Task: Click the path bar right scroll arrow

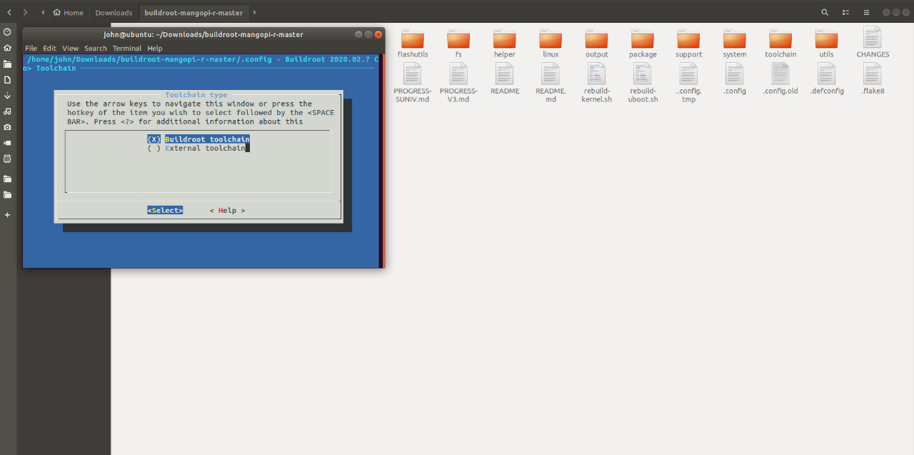Action: pyautogui.click(x=255, y=12)
